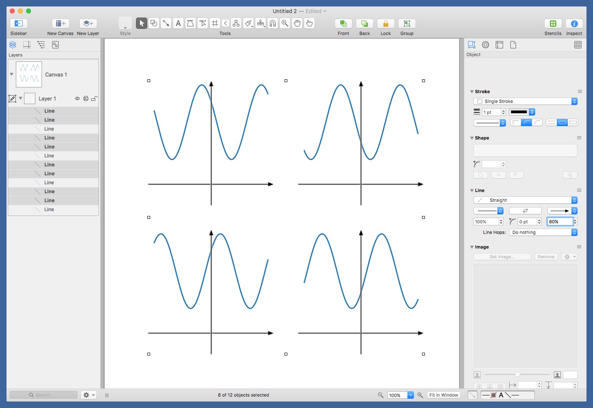Screen dimensions: 593x408
Task: Open the Canvas inspector tab
Action: tap(499, 45)
